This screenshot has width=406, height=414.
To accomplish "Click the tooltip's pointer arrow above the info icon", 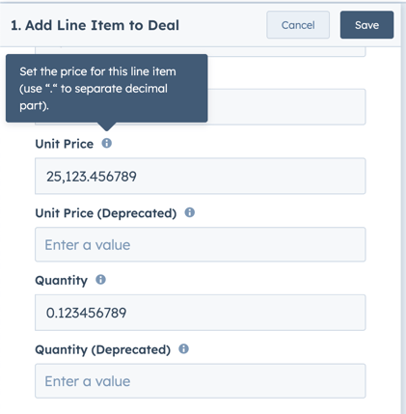I will click(107, 126).
